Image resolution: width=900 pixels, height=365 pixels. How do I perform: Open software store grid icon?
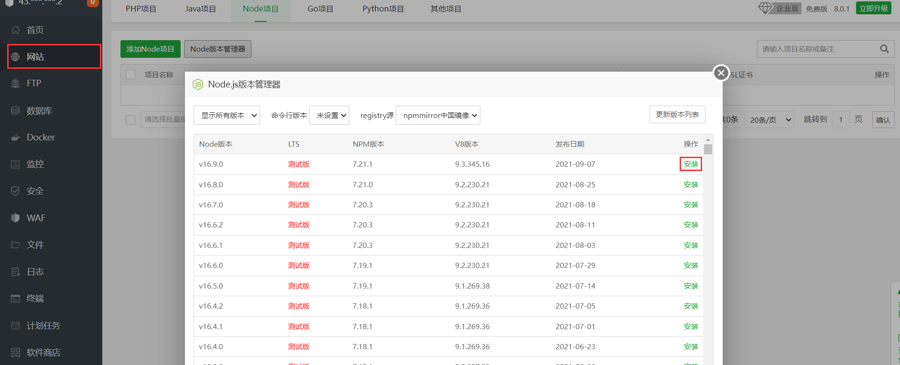pyautogui.click(x=16, y=353)
